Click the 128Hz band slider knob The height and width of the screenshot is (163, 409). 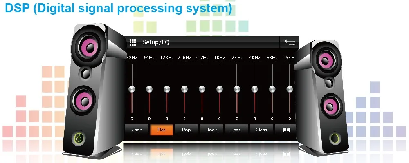tap(167, 89)
